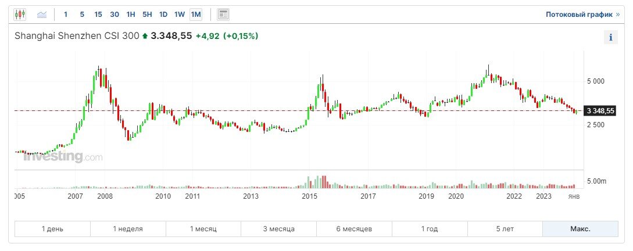633x251 pixels.
Task: Click the 2020 time axis label
Action: coord(456,196)
